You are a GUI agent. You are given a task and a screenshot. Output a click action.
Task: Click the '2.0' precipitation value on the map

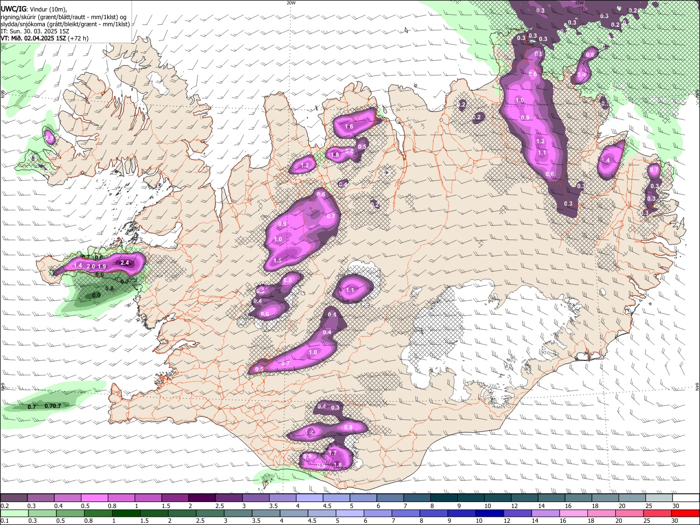91,266
